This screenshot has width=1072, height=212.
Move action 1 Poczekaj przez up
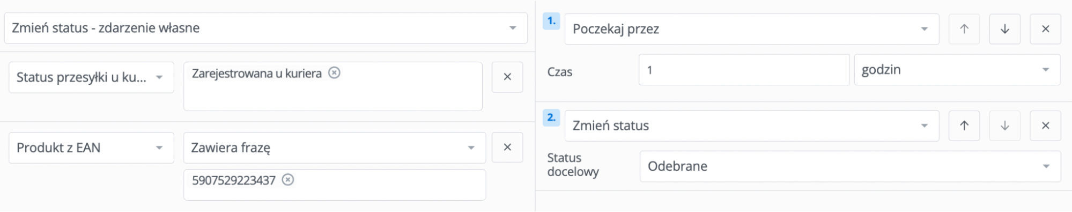pyautogui.click(x=964, y=29)
